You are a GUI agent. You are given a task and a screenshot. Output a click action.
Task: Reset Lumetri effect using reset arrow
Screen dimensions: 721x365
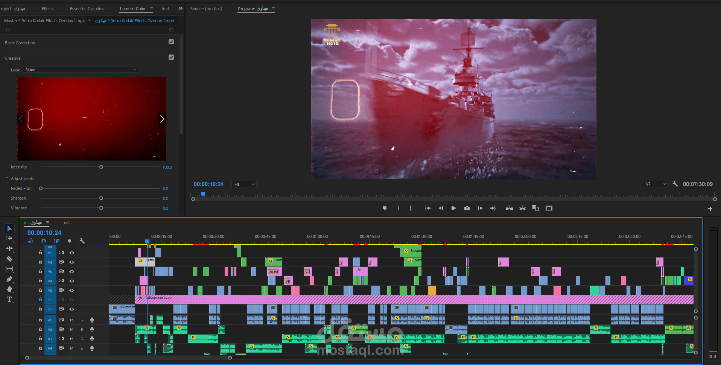click(x=171, y=30)
